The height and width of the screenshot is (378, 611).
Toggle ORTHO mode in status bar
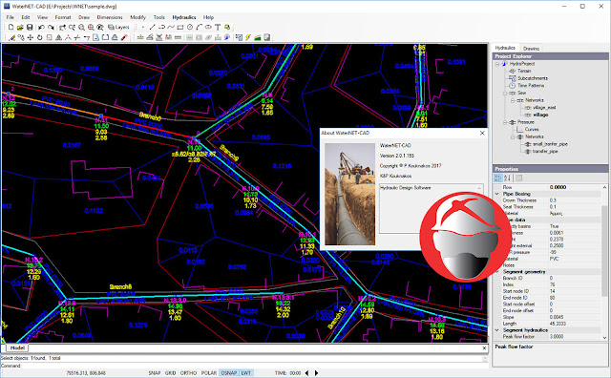(189, 373)
